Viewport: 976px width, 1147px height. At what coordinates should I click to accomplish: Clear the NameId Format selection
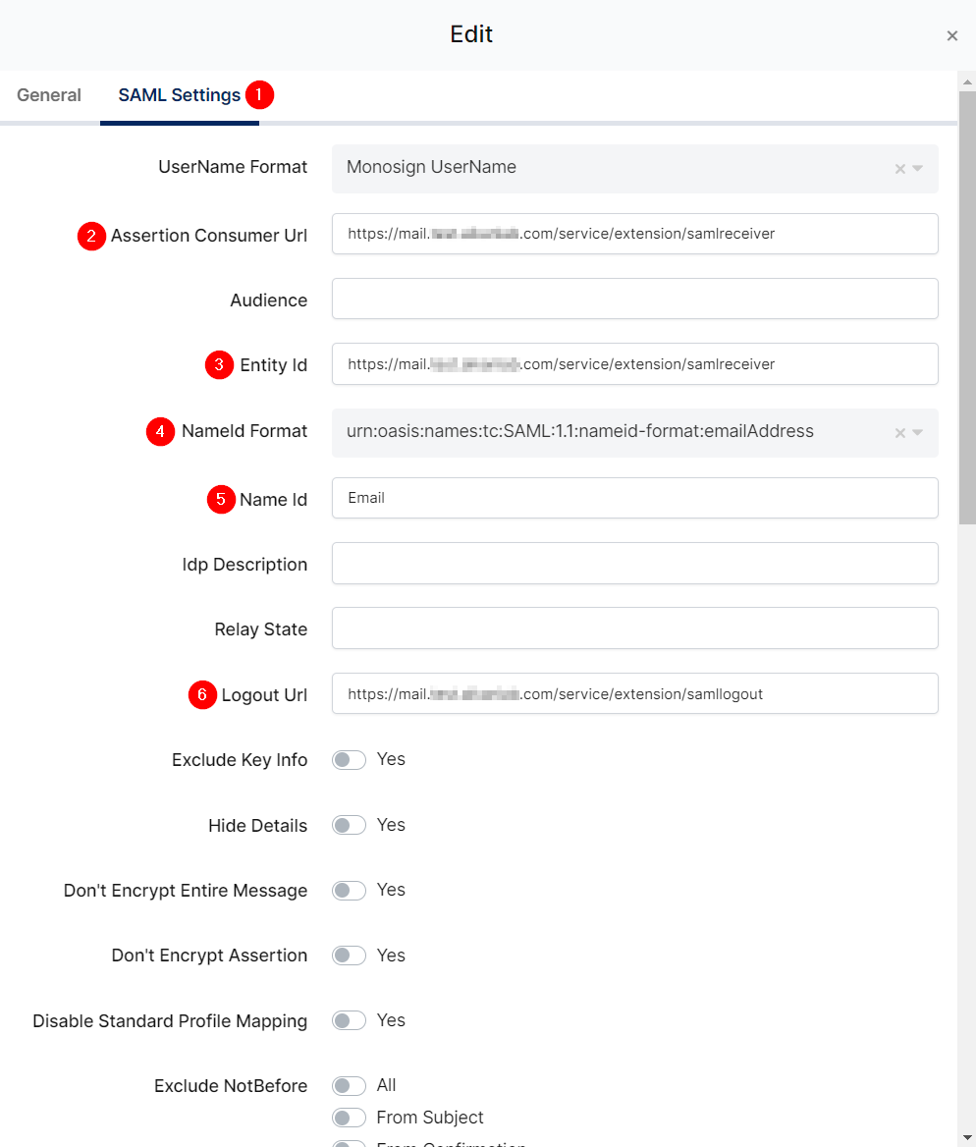(899, 433)
